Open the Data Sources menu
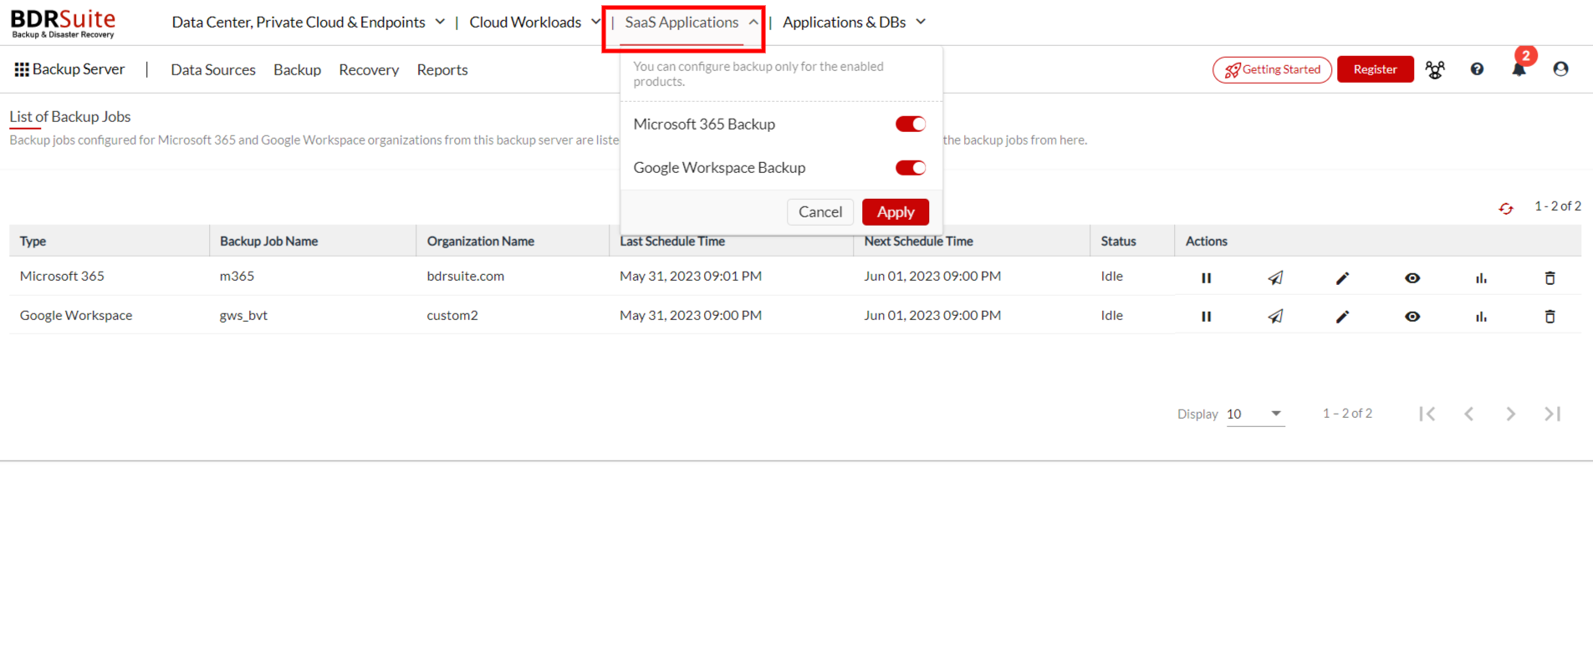Image resolution: width=1593 pixels, height=656 pixels. pyautogui.click(x=213, y=69)
